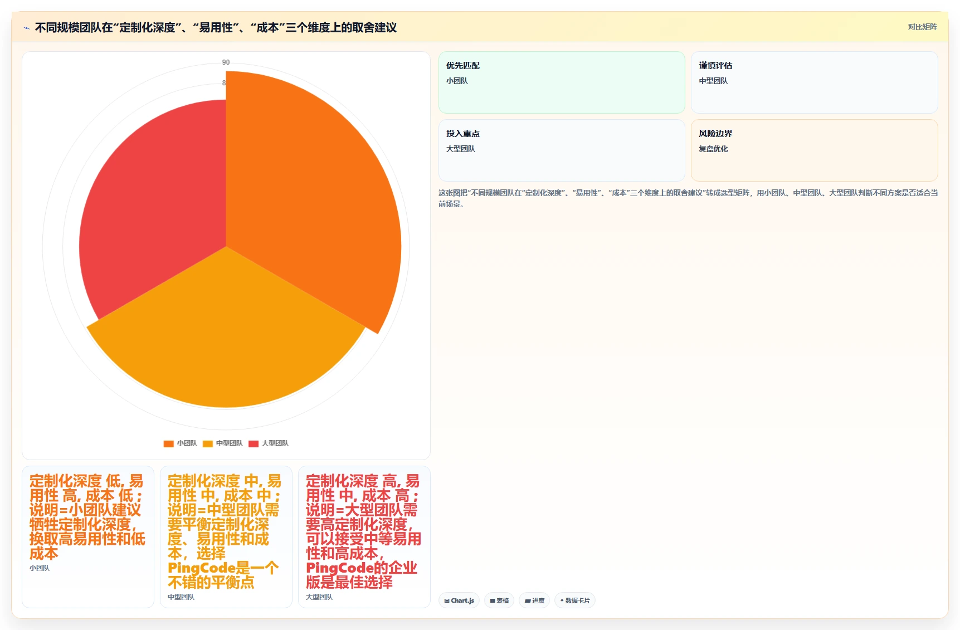
Task: Select the chart title starting with 不同规模团队在
Action: click(x=216, y=27)
